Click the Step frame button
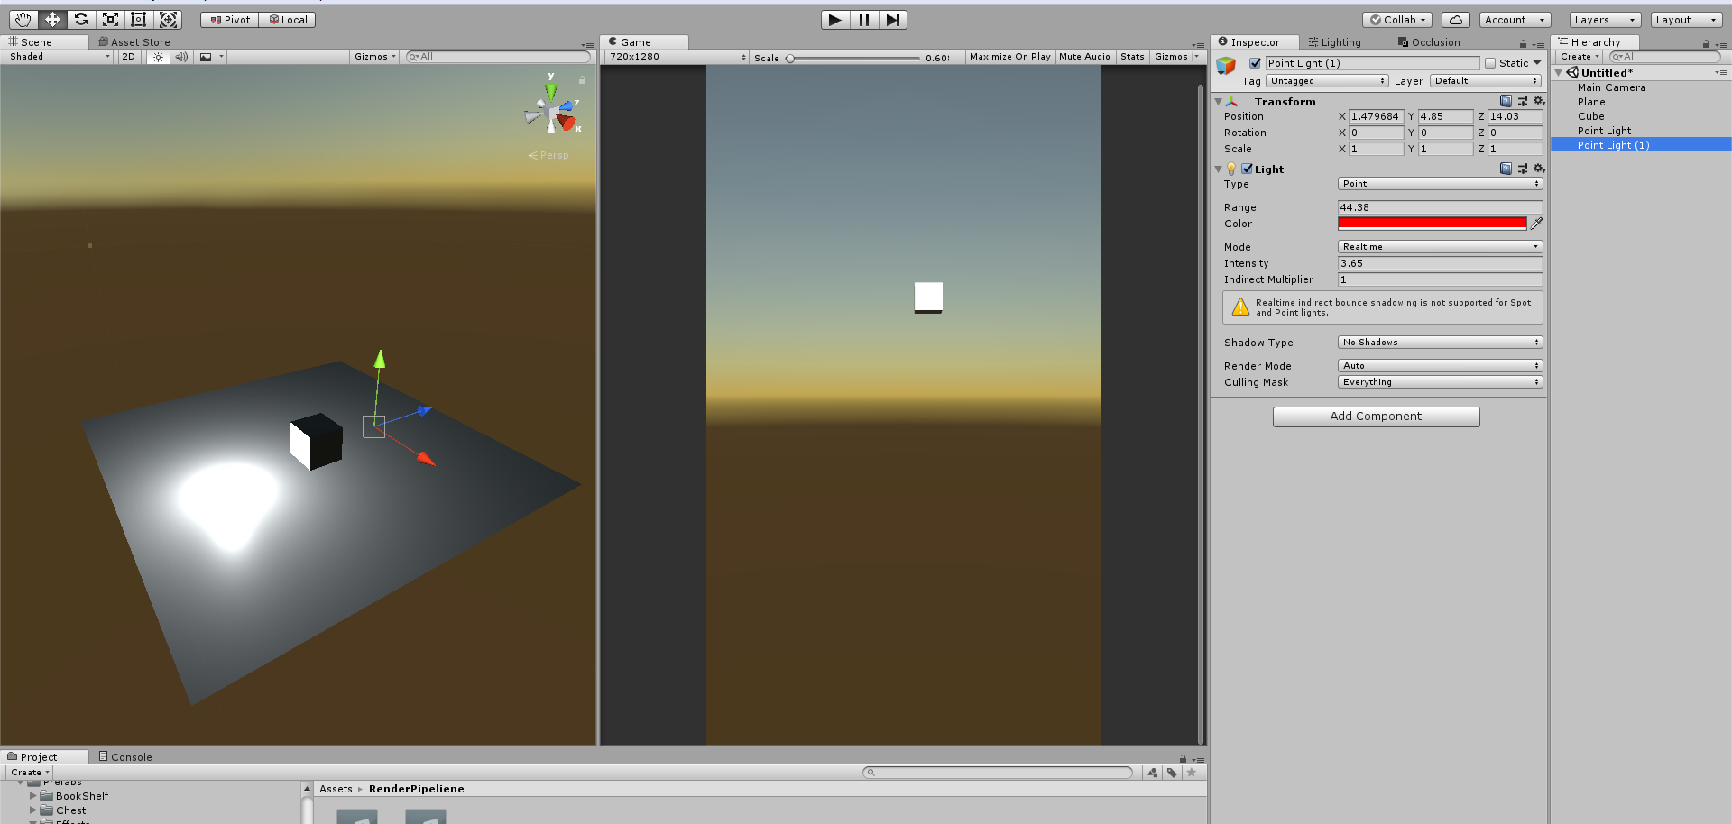Screen dimensions: 1732x824 [x=892, y=20]
